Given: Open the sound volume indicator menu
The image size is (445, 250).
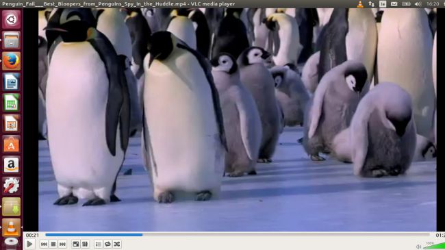Looking at the screenshot, I should 418,4.
